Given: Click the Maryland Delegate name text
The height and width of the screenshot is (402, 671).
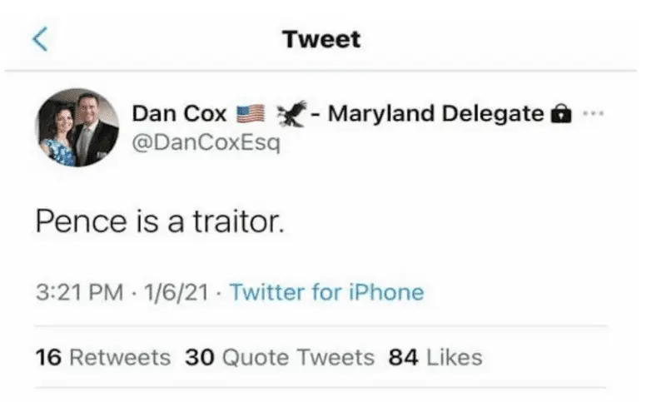Looking at the screenshot, I should pyautogui.click(x=435, y=113).
